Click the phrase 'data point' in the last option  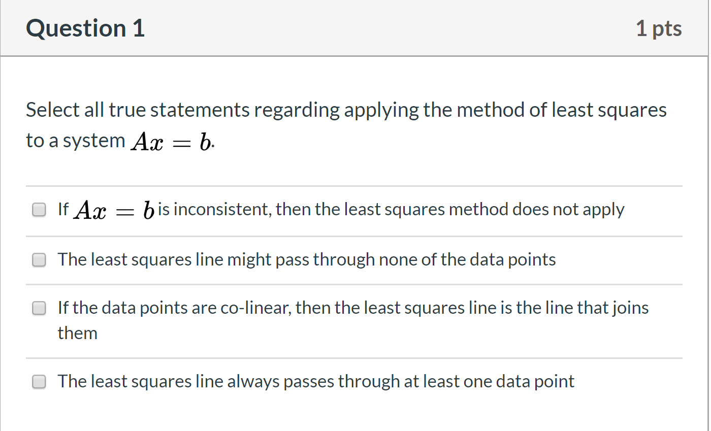541,381
